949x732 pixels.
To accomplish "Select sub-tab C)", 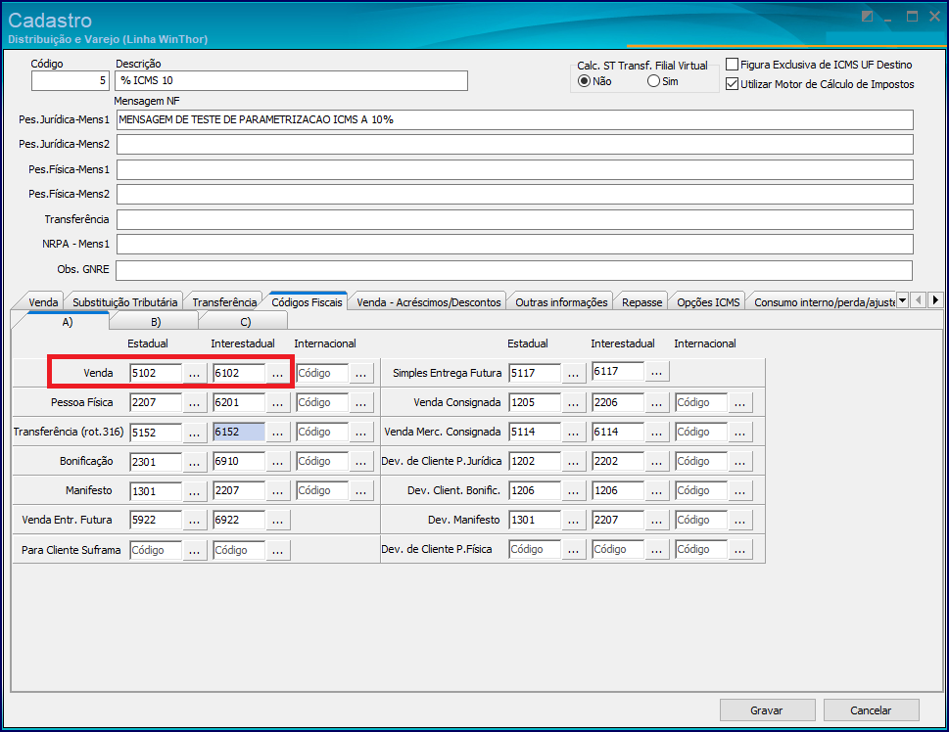I will tap(245, 322).
